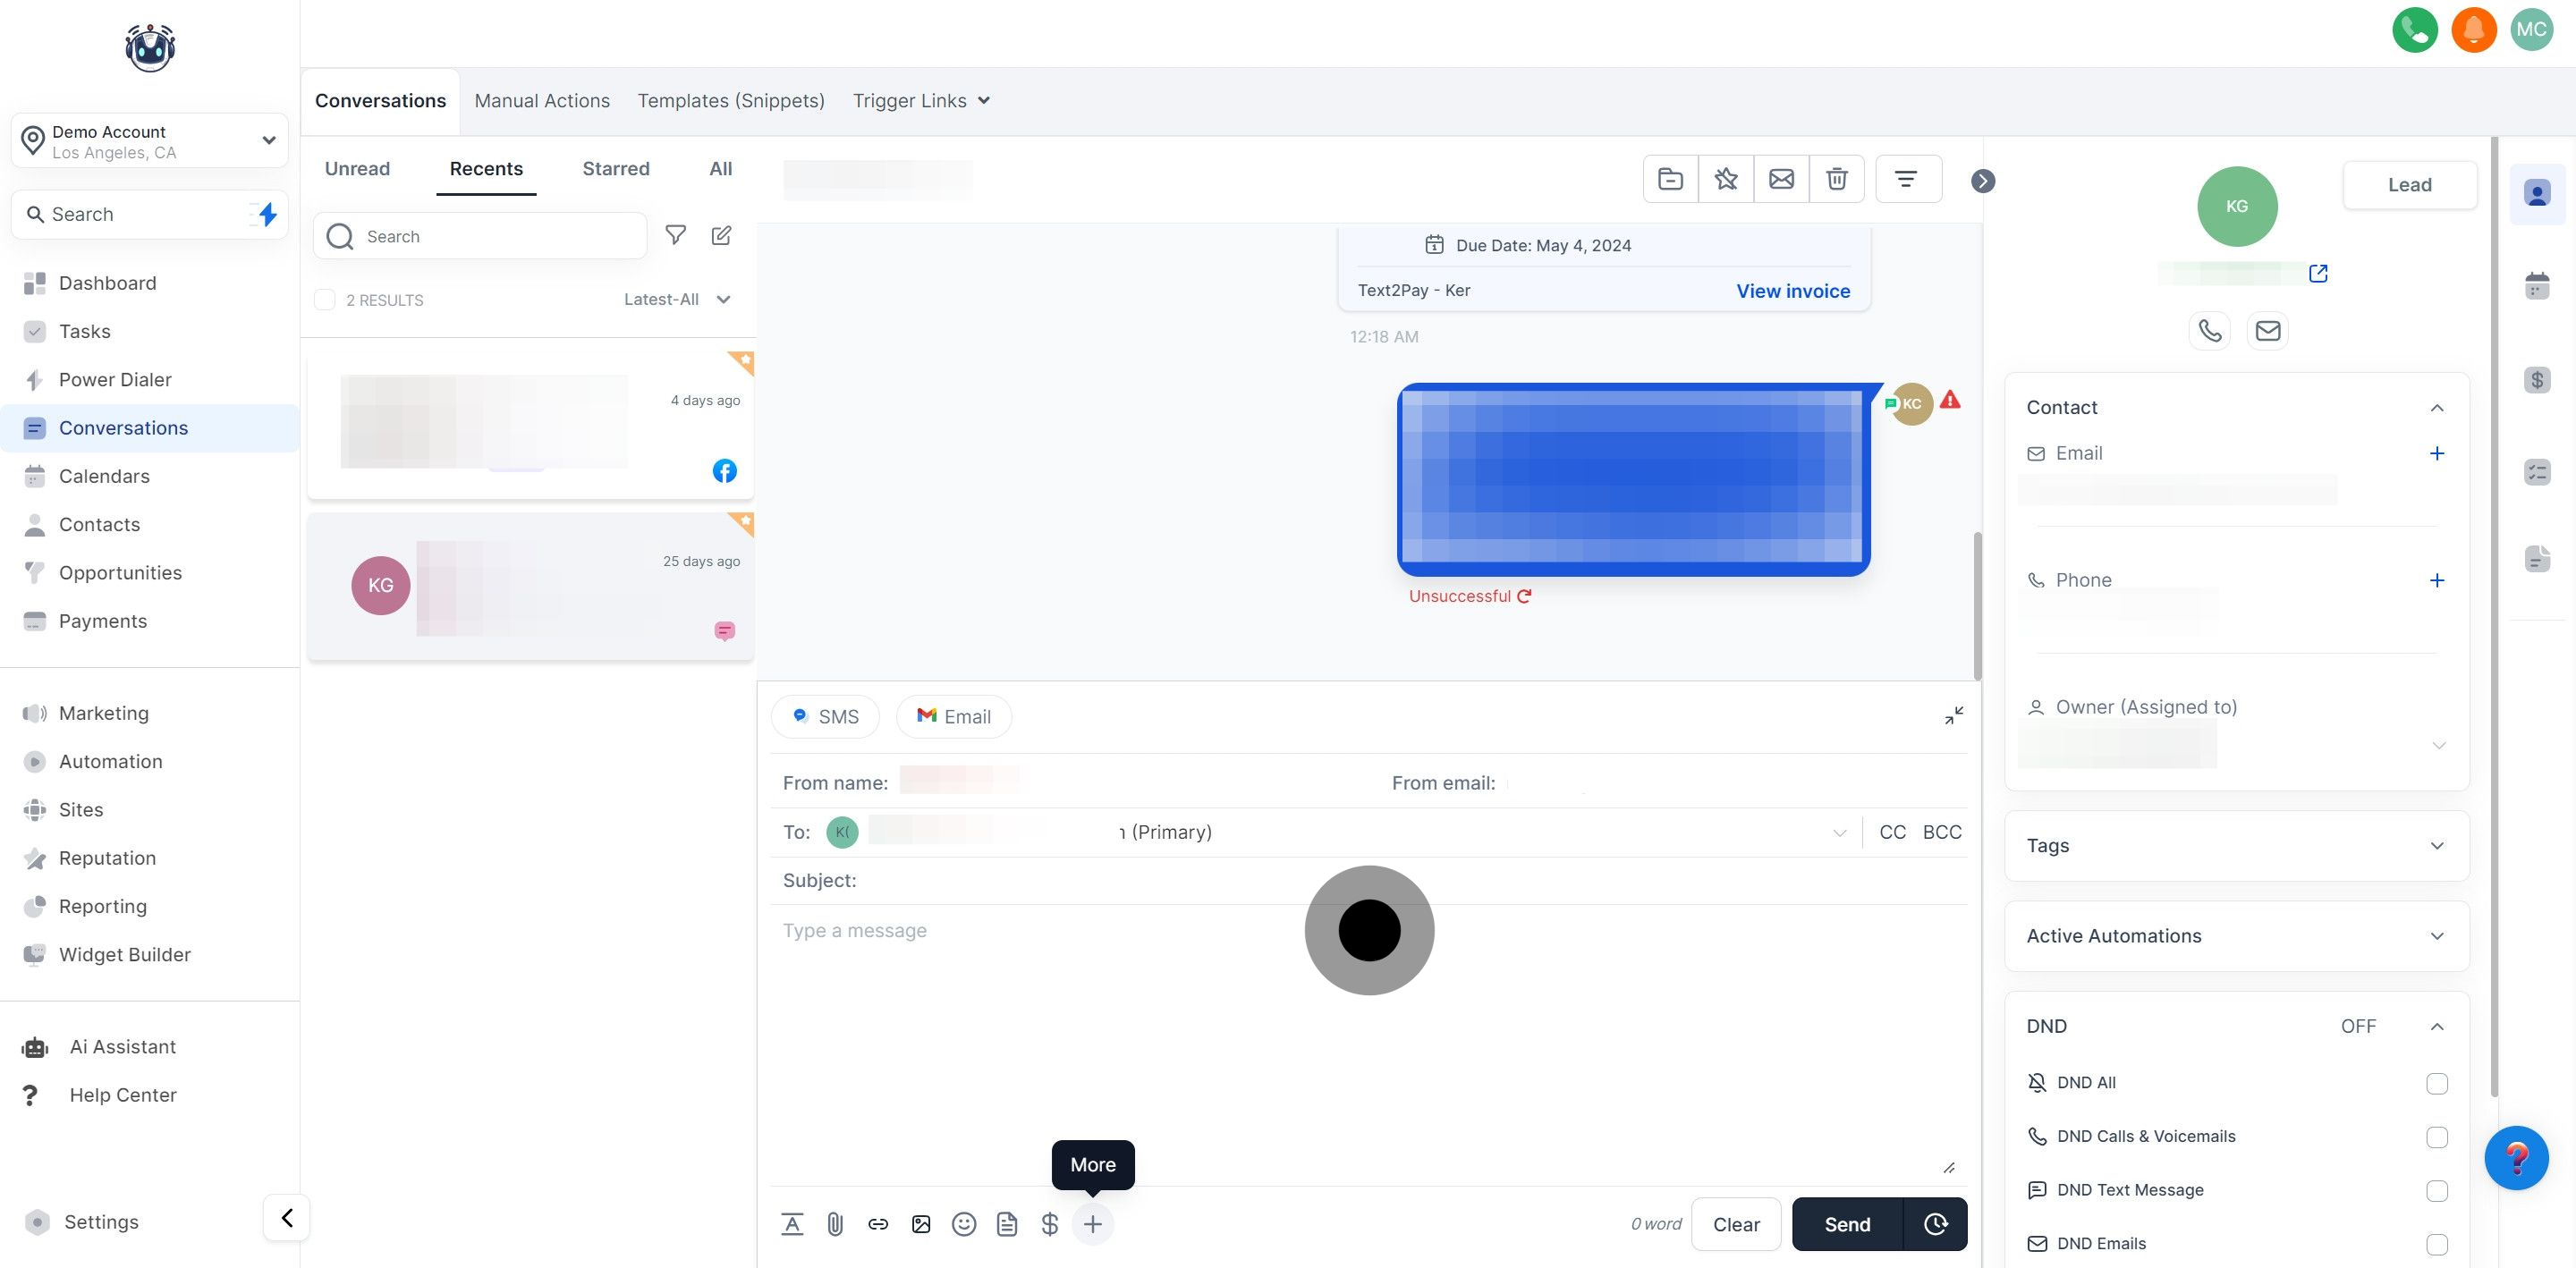Click the View invoice link
The width and height of the screenshot is (2576, 1268).
point(1792,291)
